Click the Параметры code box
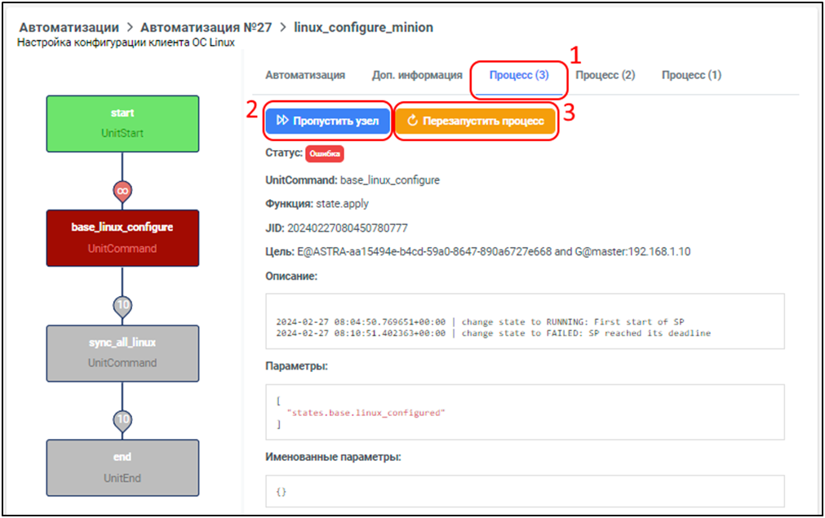This screenshot has width=825, height=518. [x=525, y=413]
